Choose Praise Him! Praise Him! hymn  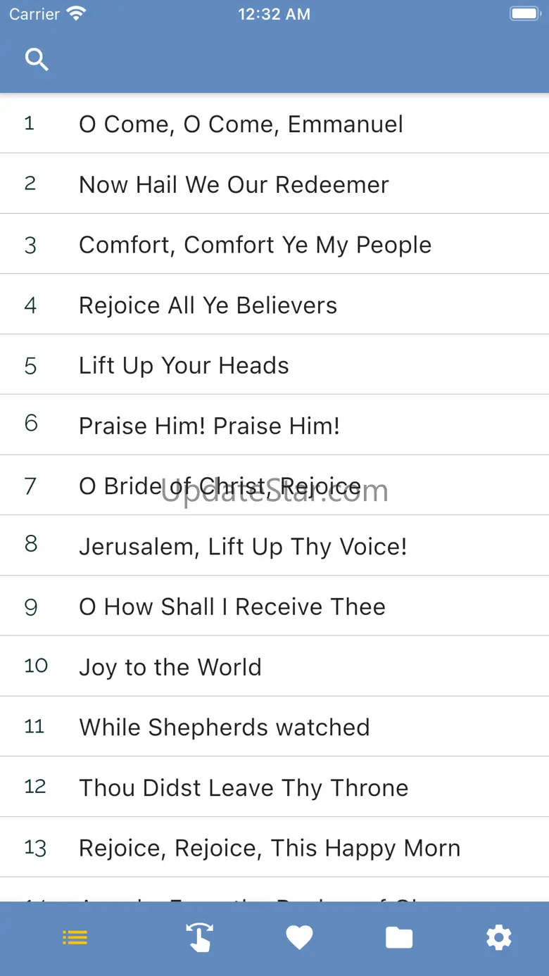click(x=209, y=426)
